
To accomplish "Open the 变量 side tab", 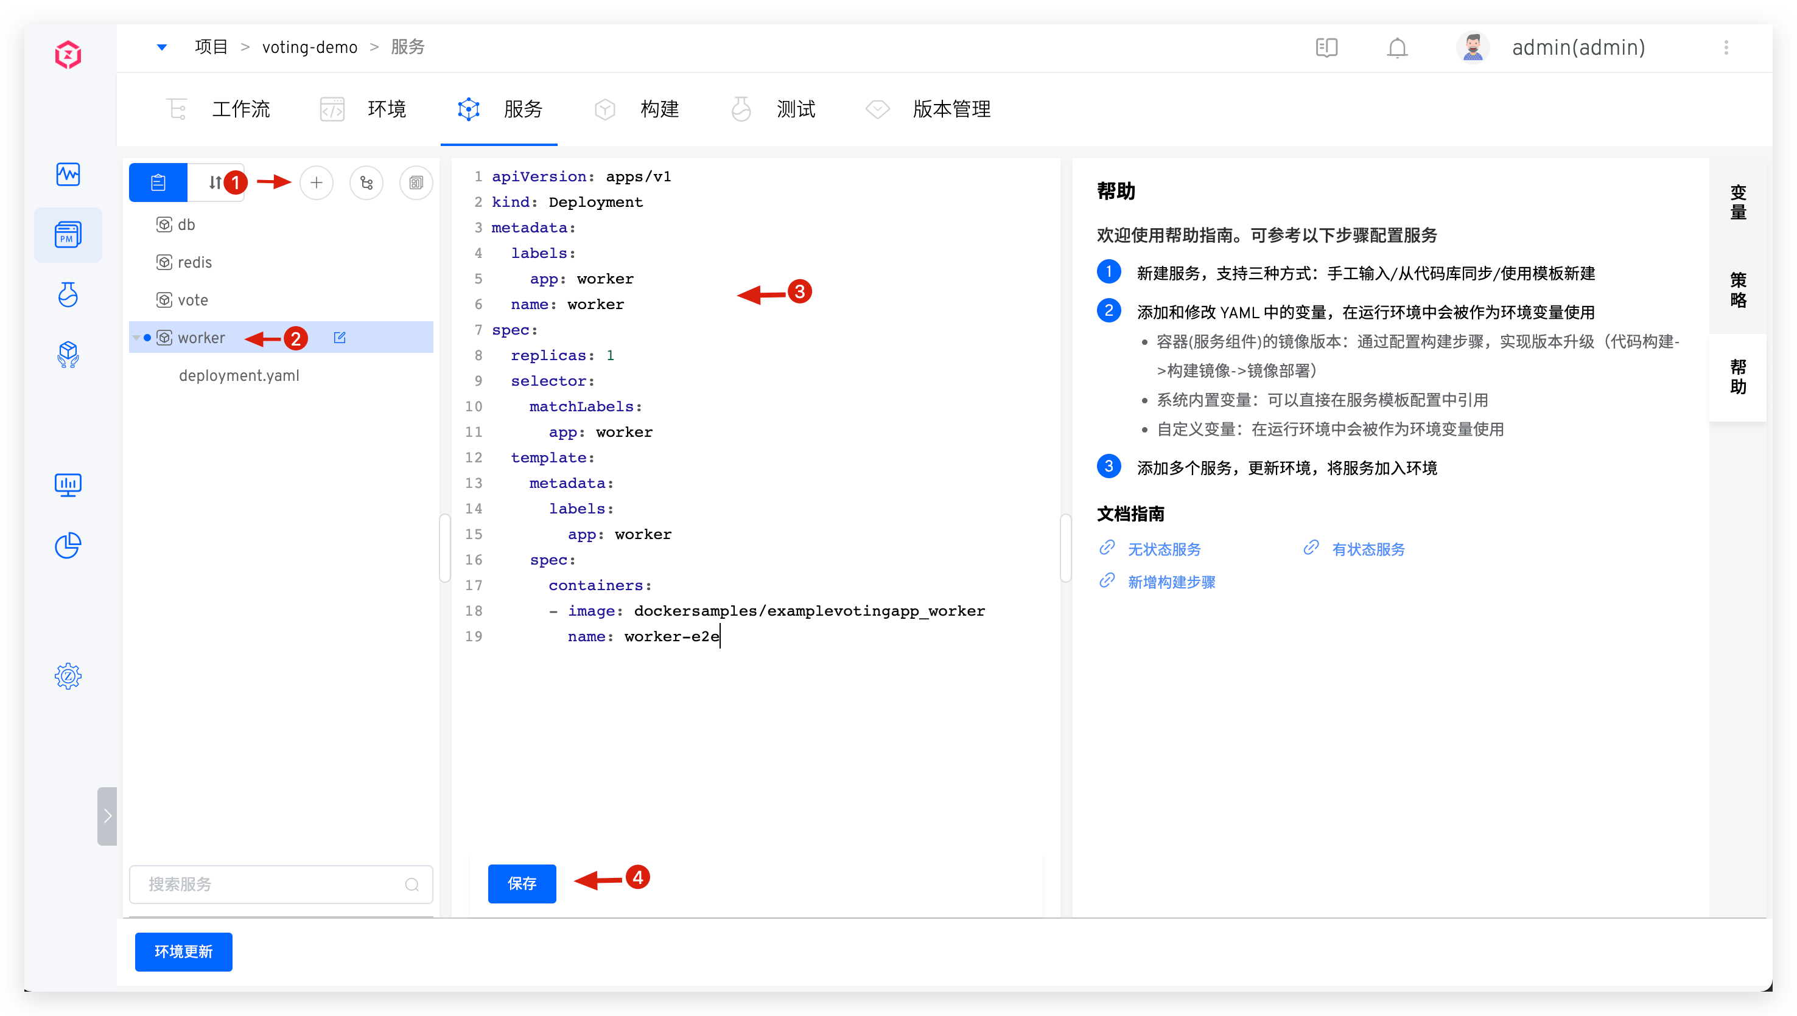I will tap(1738, 203).
